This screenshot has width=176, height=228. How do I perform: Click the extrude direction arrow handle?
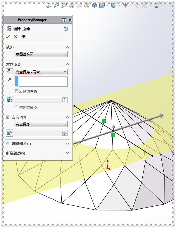(161, 116)
